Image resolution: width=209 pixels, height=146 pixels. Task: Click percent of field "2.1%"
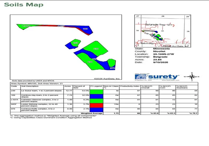[86, 109]
